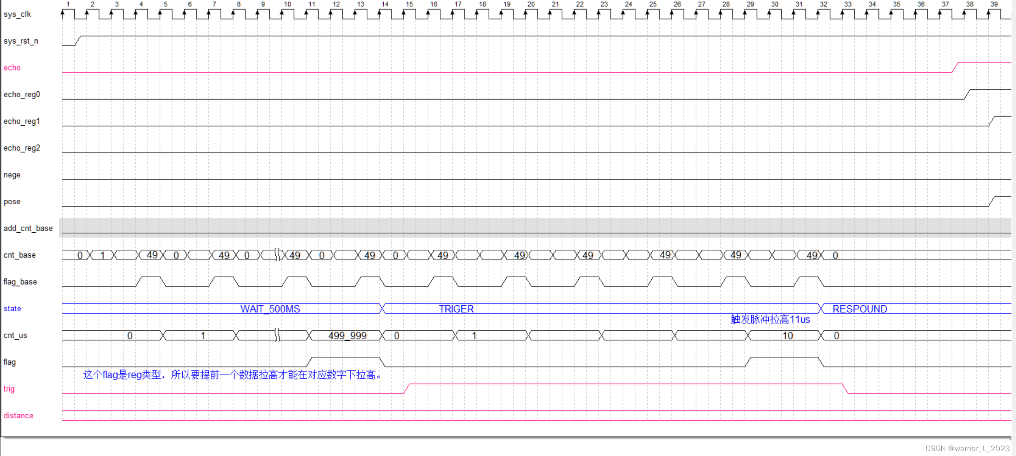Select the echo_reg0 signal row label
Image resolution: width=1016 pixels, height=456 pixels.
22,94
